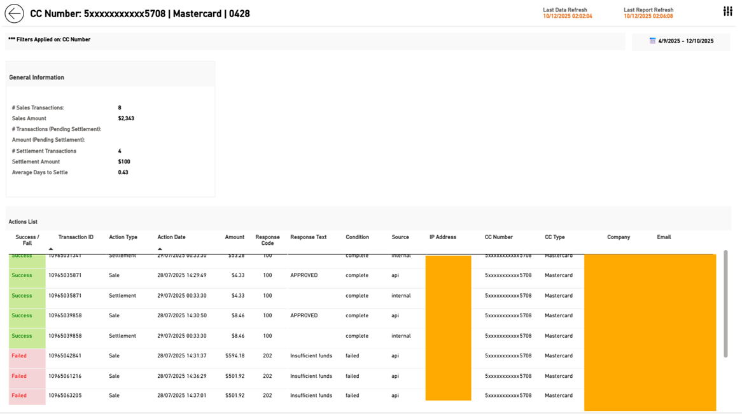Image resolution: width=742 pixels, height=414 pixels.
Task: Click the CC Type column header
Action: tap(555, 237)
